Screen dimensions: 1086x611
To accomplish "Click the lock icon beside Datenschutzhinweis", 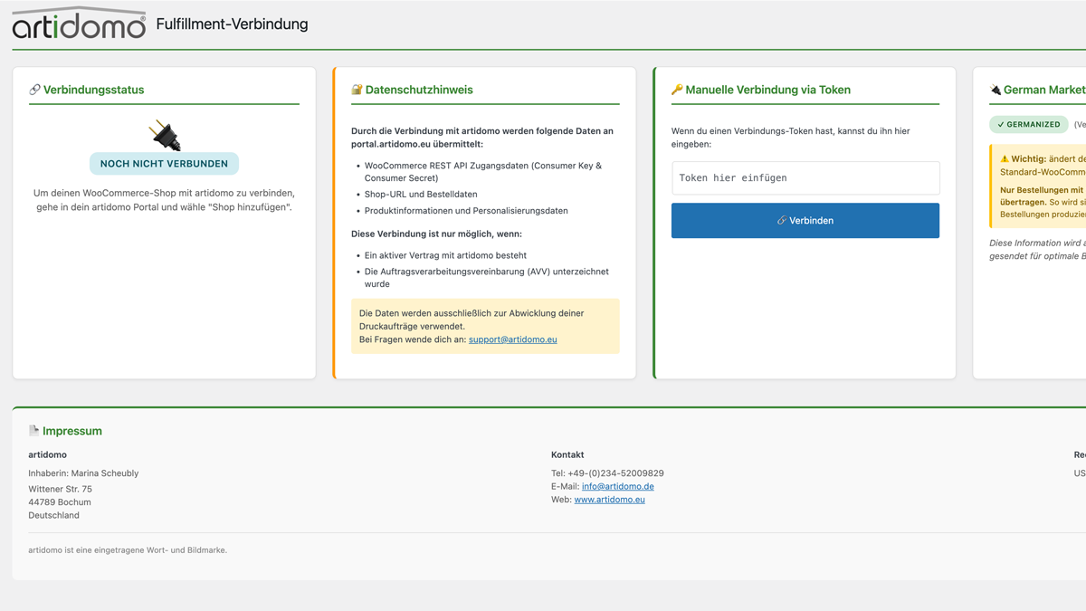I will [x=357, y=90].
